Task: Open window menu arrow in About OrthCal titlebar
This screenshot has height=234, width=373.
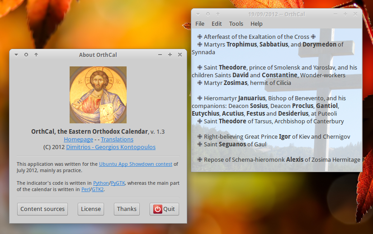Action: 16,55
